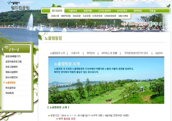
Task: Select the 자료실 menu item
Action: (152, 11)
